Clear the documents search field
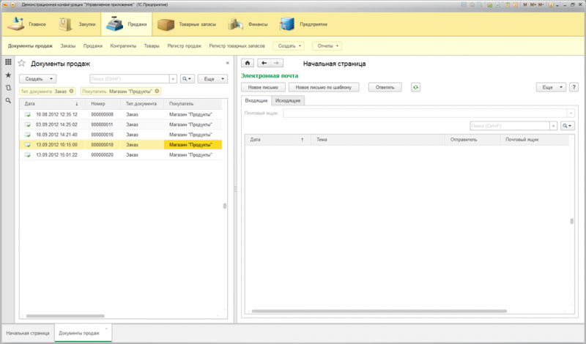The height and width of the screenshot is (344, 586). pyautogui.click(x=173, y=79)
